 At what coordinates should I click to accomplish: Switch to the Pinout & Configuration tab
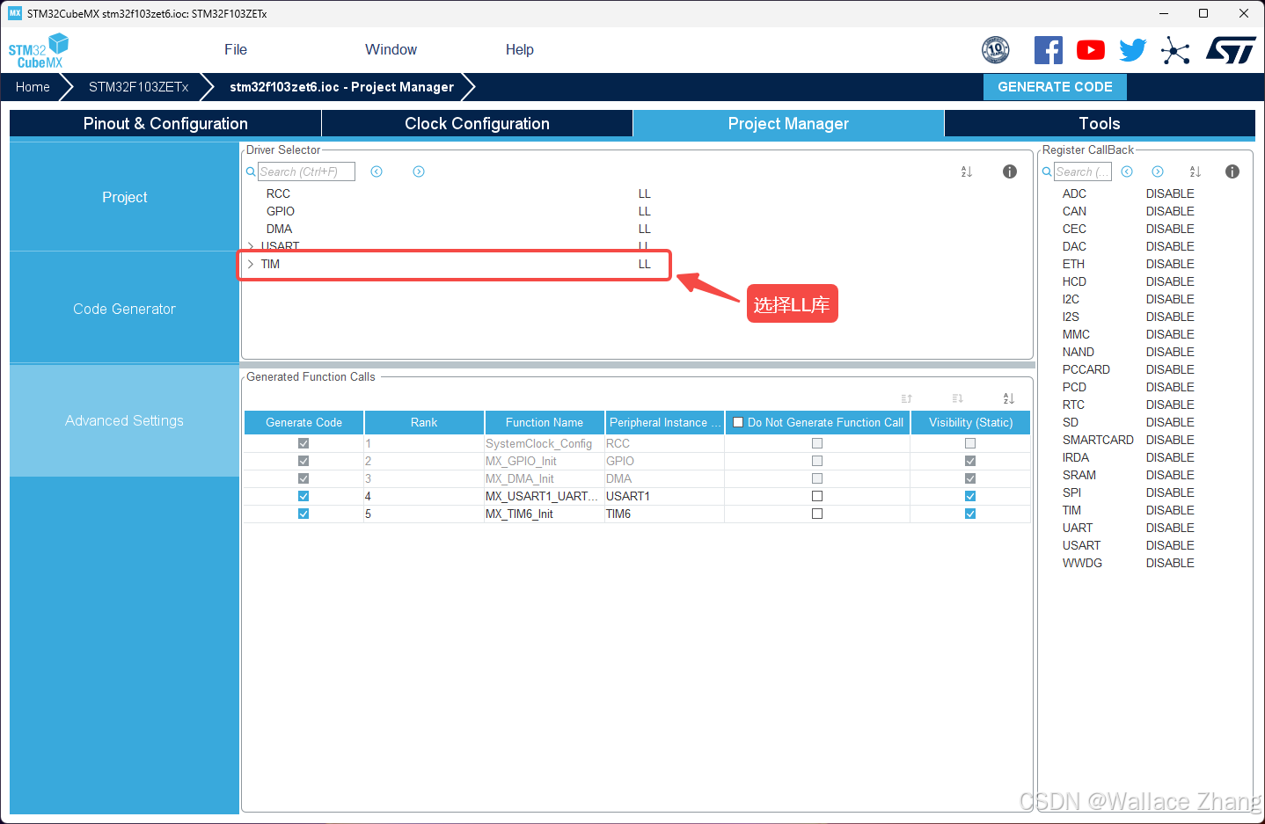(x=165, y=124)
